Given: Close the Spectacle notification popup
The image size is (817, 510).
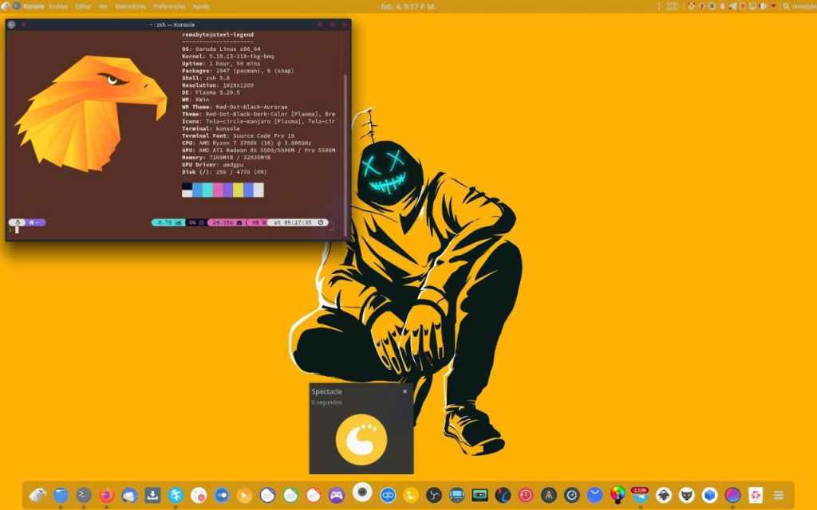Looking at the screenshot, I should (x=405, y=391).
